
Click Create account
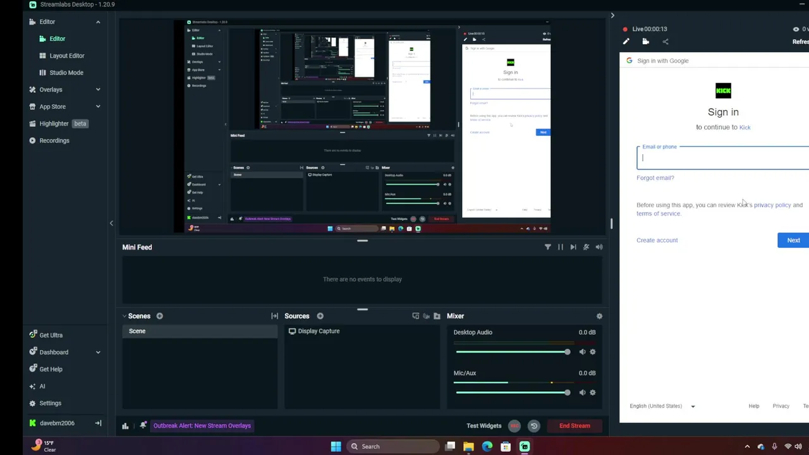pos(657,240)
